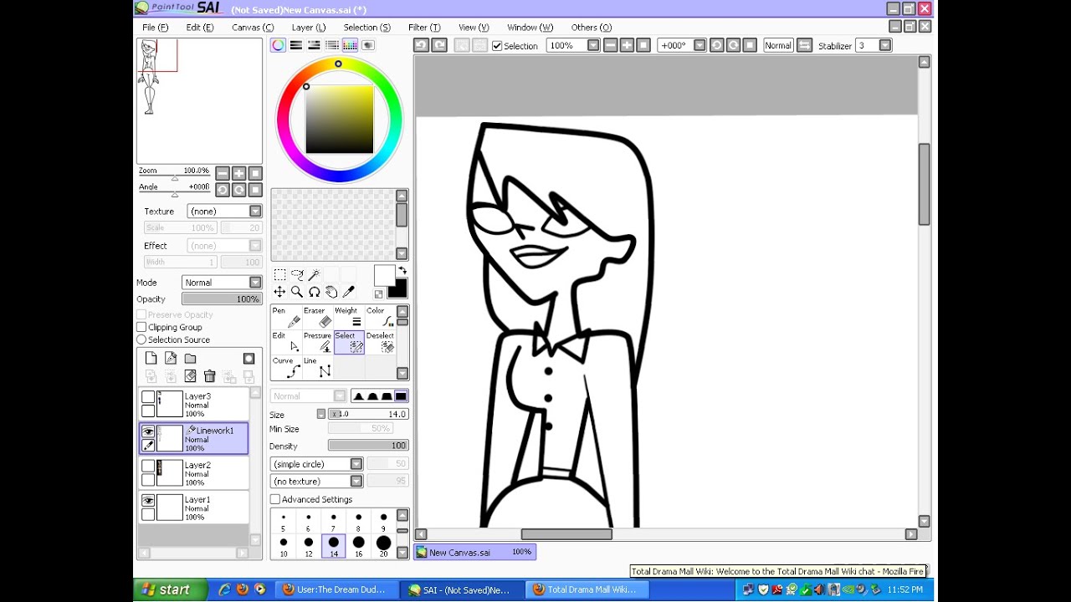Viewport: 1071px width, 602px height.
Task: Select the Selection Source radio button
Action: 141,339
